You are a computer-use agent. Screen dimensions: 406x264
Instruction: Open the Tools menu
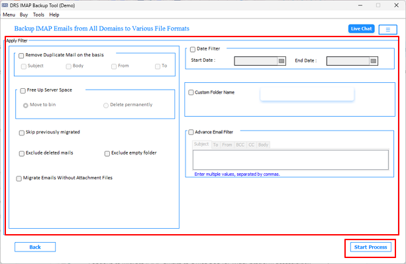tap(38, 15)
